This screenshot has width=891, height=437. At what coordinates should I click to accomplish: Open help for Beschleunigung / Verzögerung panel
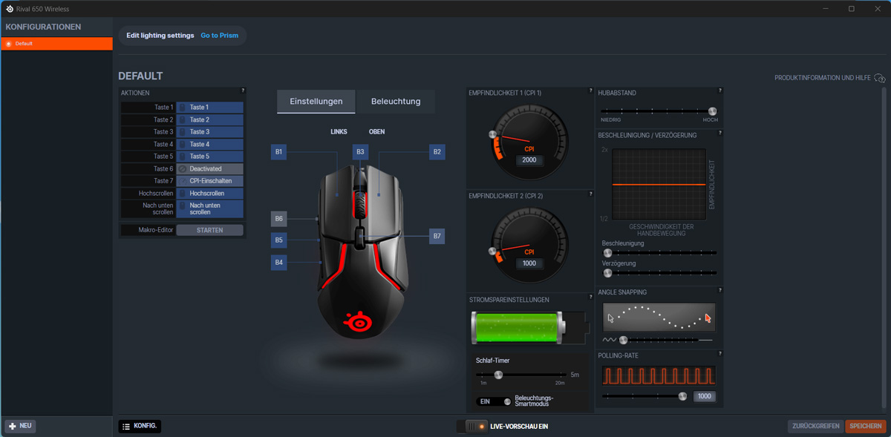point(720,133)
